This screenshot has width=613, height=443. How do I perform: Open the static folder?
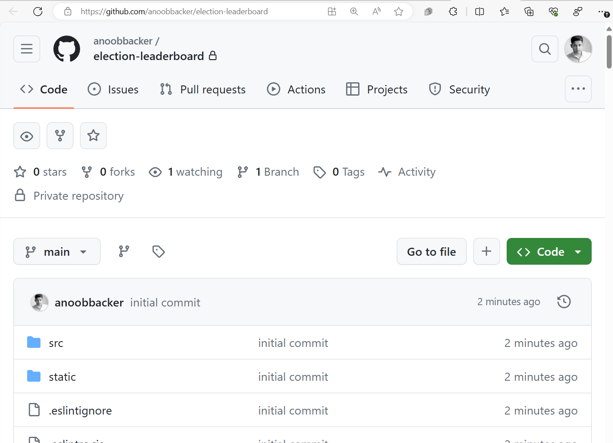[62, 377]
